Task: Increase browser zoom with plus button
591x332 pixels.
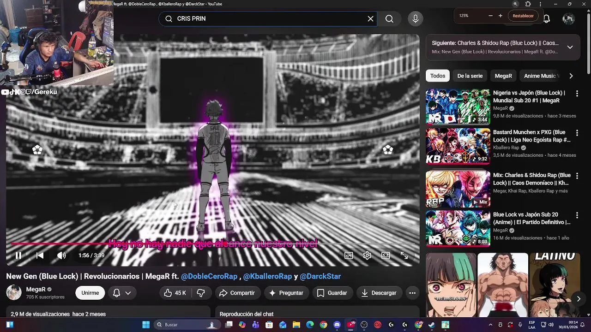Action: (500, 16)
